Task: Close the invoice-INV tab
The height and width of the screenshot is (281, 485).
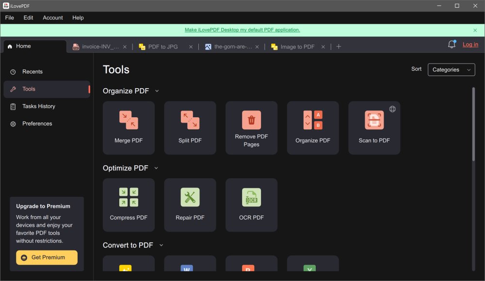Action: tap(125, 47)
